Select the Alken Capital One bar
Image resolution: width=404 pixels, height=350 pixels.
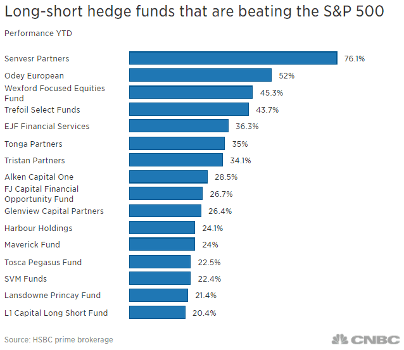[x=168, y=177]
